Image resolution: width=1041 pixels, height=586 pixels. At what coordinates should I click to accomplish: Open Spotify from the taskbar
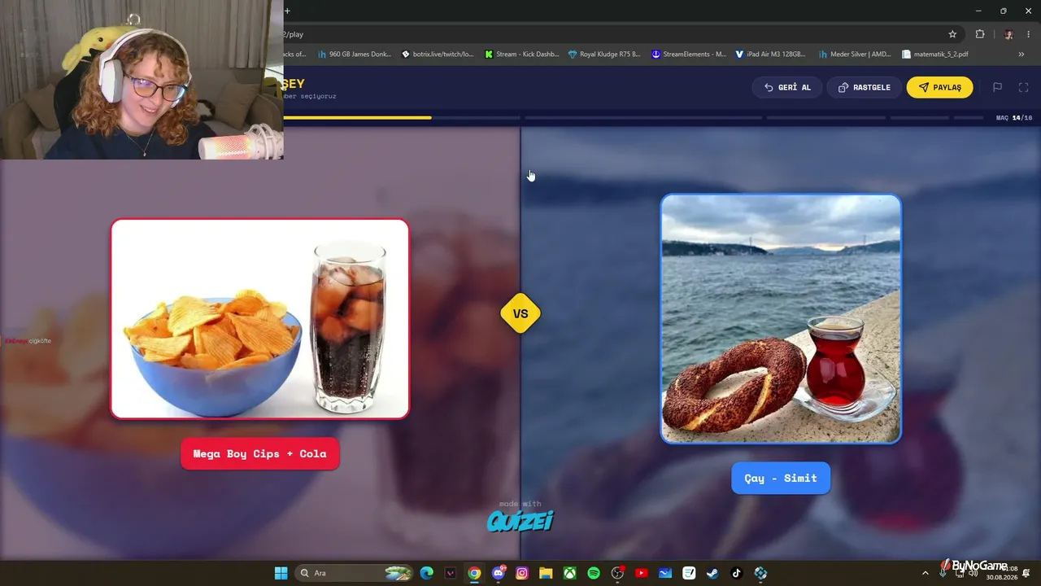coord(594,573)
